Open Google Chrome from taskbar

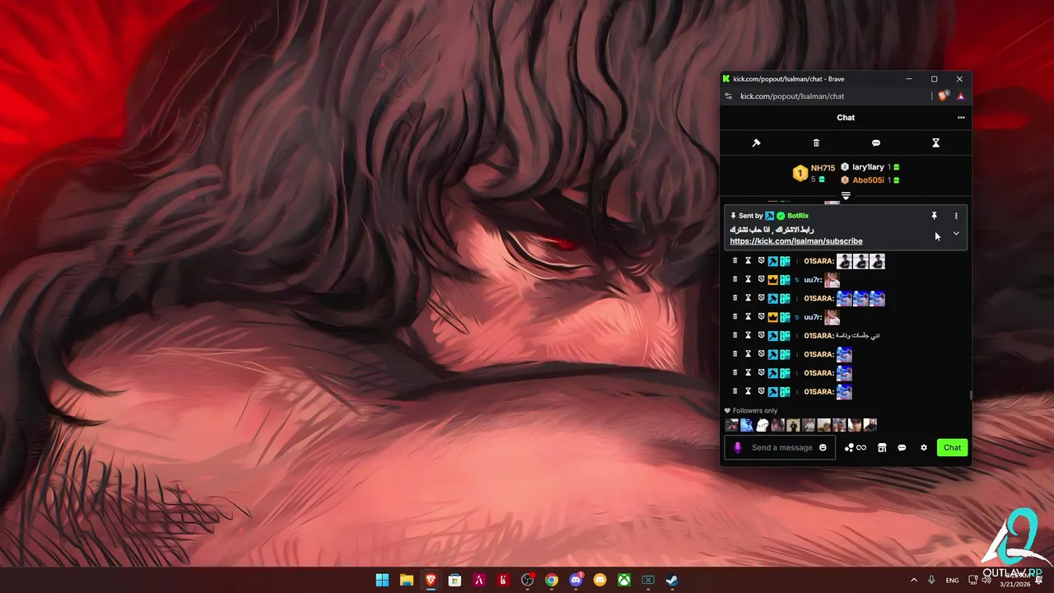point(552,580)
